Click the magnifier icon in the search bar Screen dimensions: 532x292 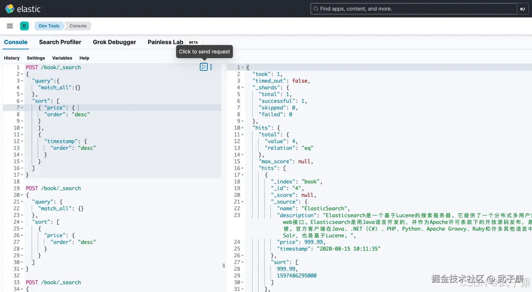coord(316,8)
